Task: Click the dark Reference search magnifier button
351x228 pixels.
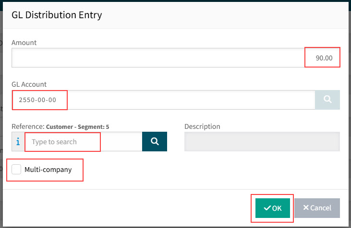Action: pyautogui.click(x=155, y=142)
